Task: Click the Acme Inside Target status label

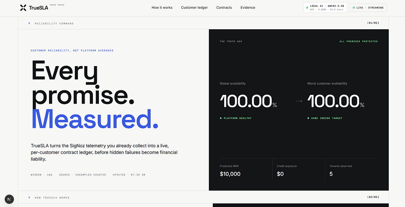Action: pyautogui.click(x=327, y=118)
